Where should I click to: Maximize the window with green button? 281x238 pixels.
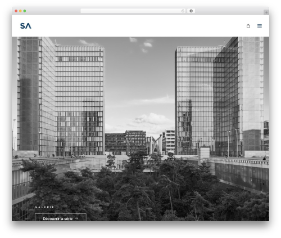(x=25, y=11)
